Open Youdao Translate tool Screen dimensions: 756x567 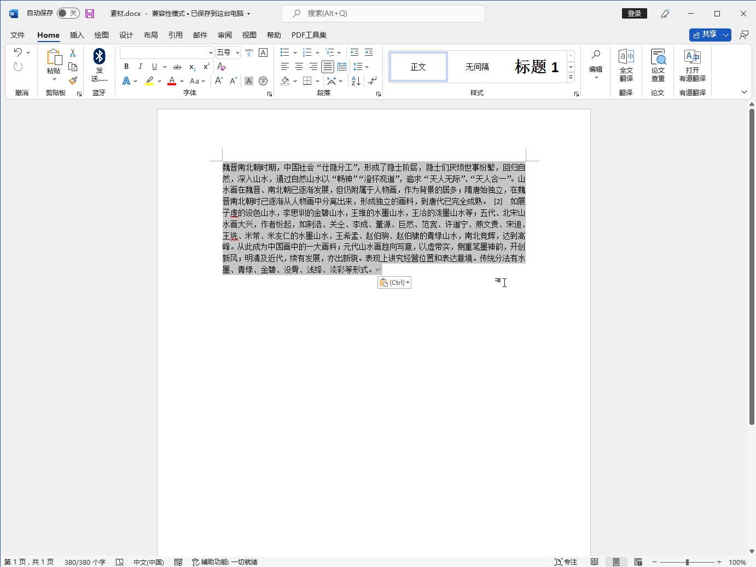[x=692, y=66]
